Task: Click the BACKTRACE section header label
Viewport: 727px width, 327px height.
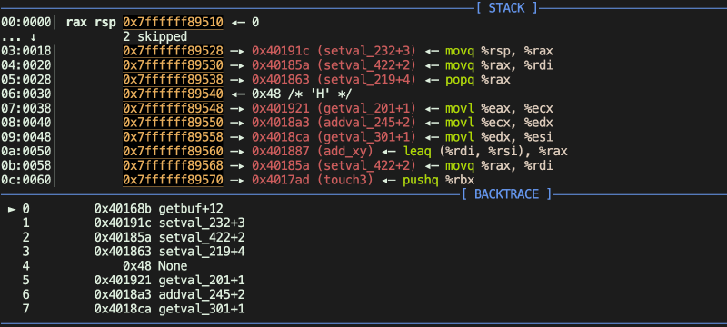Action: click(506, 193)
